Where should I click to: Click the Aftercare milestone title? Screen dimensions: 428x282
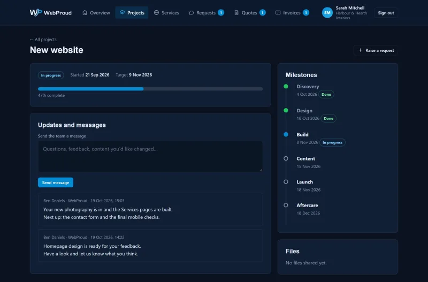coord(307,205)
